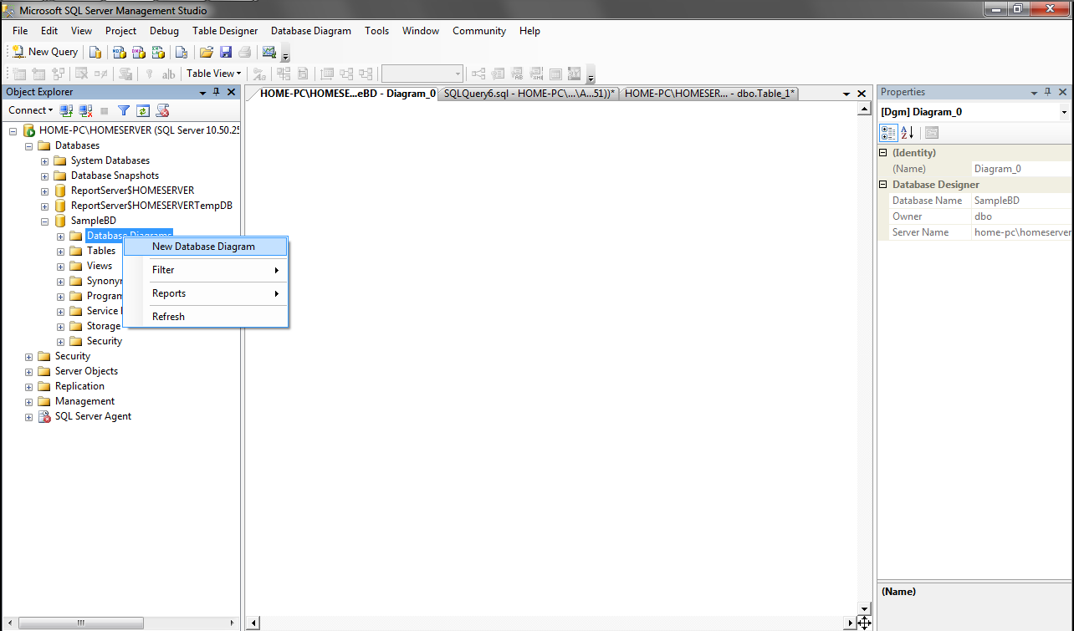Toggle auto-hide pin on Properties panel
The width and height of the screenshot is (1074, 631).
coord(1047,92)
